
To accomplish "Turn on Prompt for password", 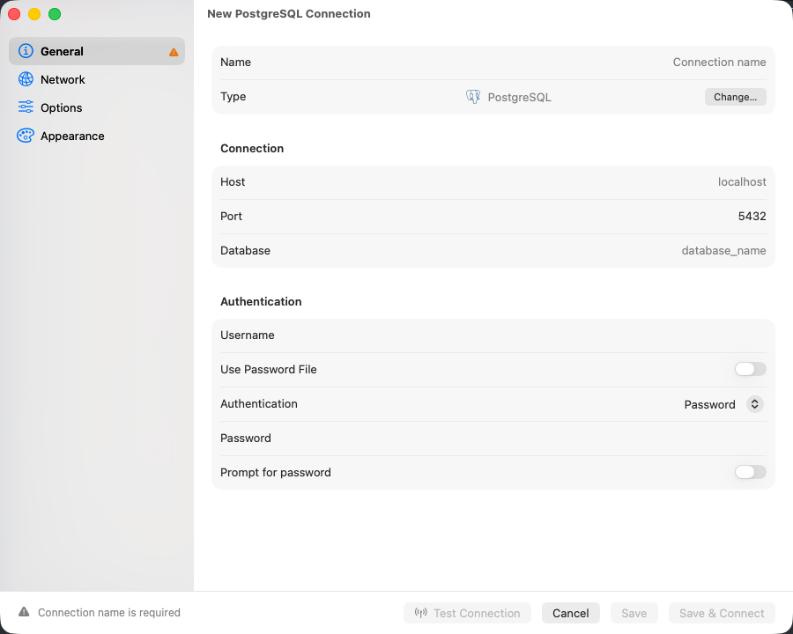I will point(751,472).
